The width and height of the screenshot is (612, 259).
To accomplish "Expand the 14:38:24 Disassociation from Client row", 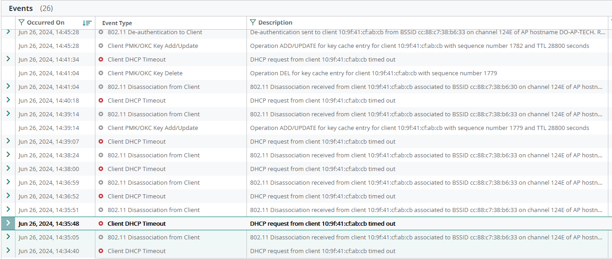I will [x=8, y=155].
